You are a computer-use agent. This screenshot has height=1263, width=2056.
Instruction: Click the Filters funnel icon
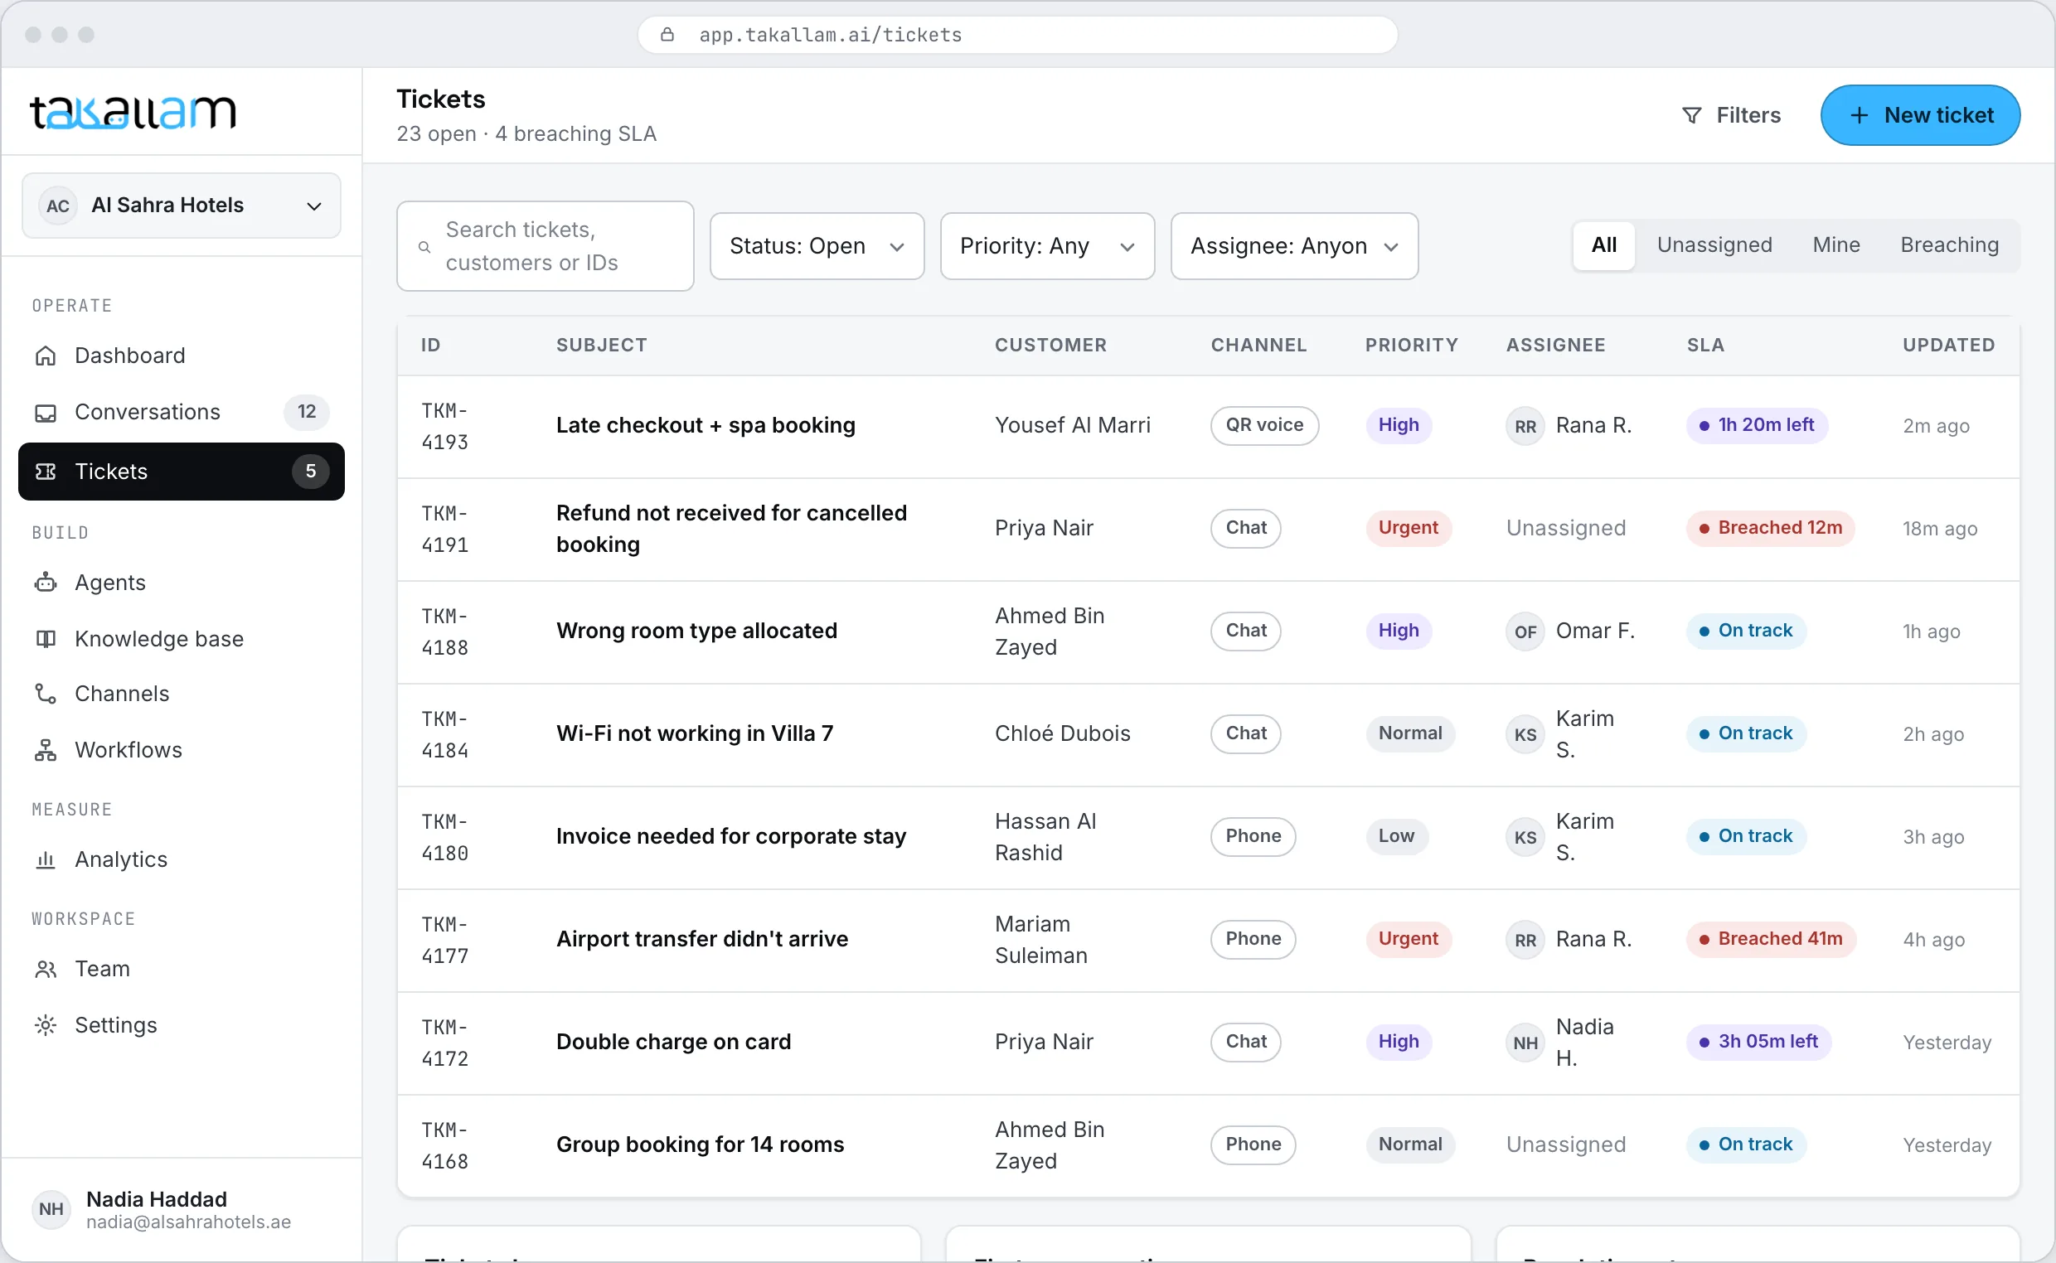[x=1692, y=115]
